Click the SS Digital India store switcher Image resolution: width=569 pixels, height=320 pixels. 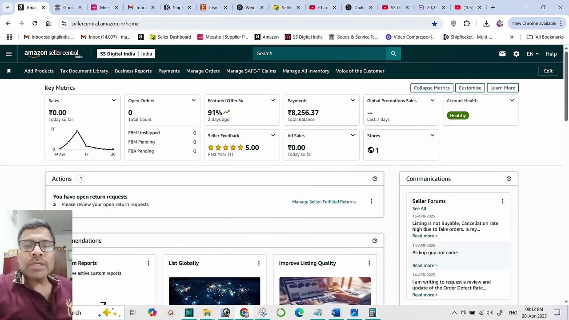[x=126, y=54]
